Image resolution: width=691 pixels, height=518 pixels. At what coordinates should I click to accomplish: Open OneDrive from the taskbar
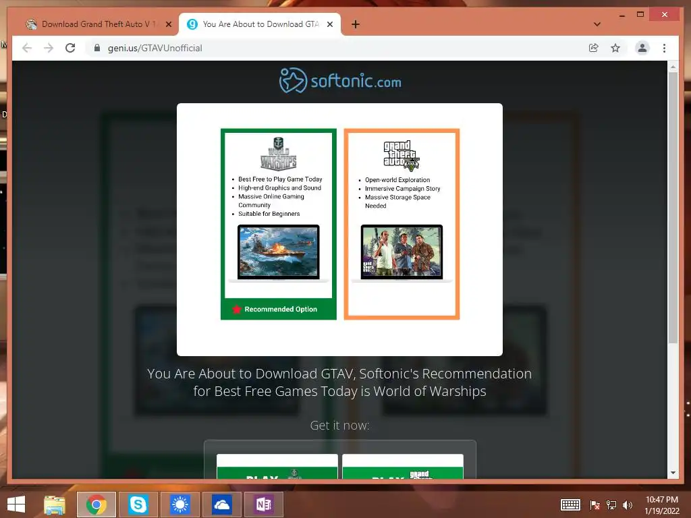pyautogui.click(x=221, y=505)
